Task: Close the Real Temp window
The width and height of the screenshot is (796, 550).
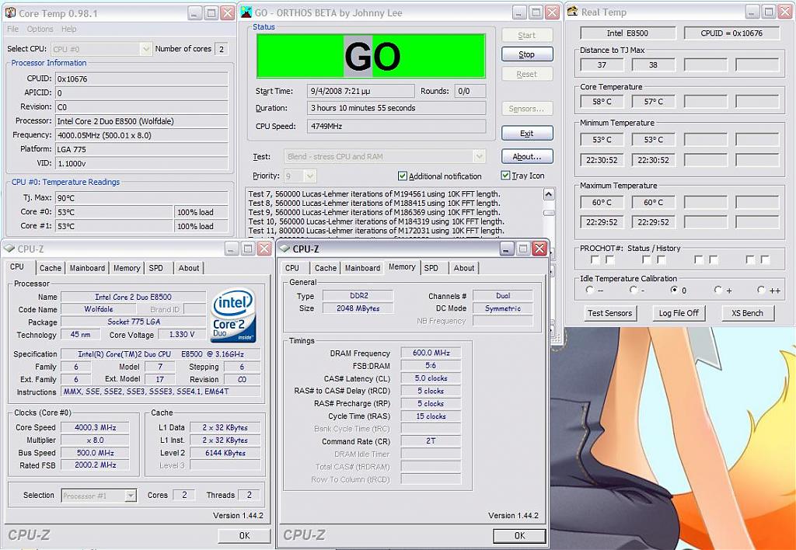Action: point(785,12)
